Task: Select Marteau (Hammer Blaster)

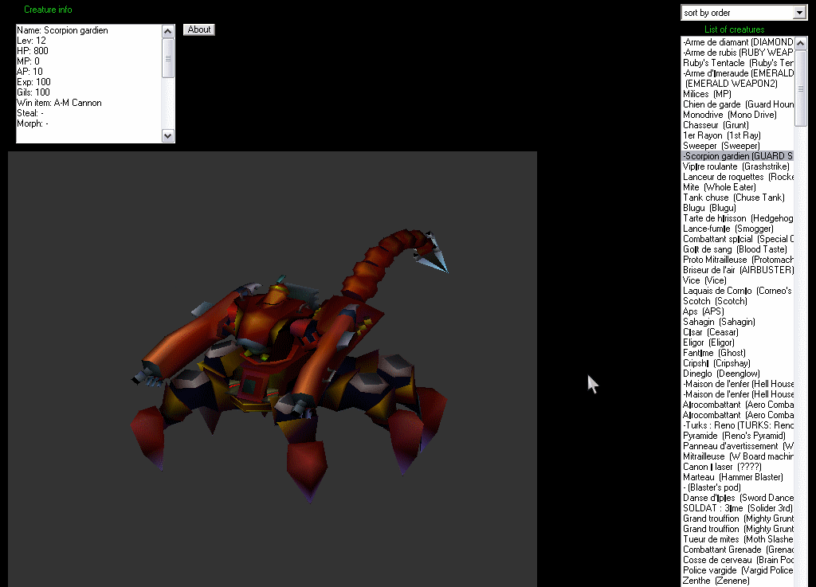Action: (738, 477)
